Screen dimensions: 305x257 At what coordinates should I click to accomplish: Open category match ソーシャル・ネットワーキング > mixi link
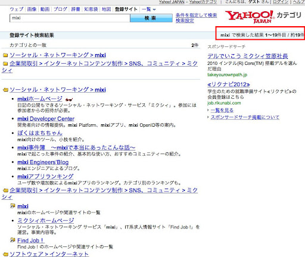tap(58, 55)
